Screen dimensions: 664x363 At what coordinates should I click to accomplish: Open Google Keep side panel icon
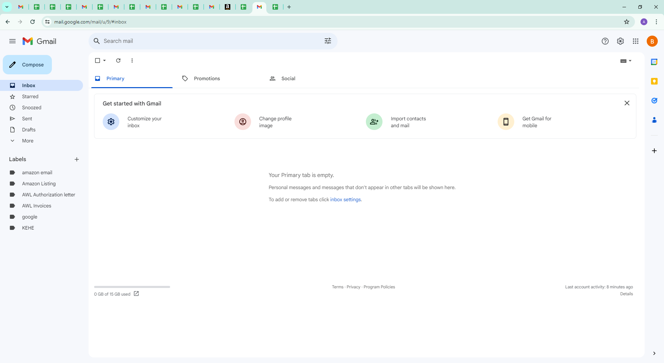click(x=654, y=81)
